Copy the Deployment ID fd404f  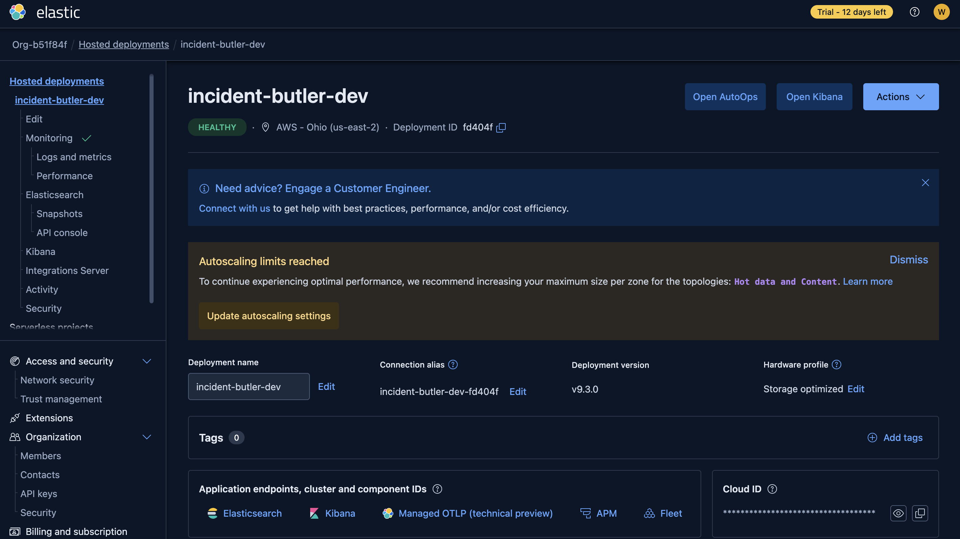(501, 127)
